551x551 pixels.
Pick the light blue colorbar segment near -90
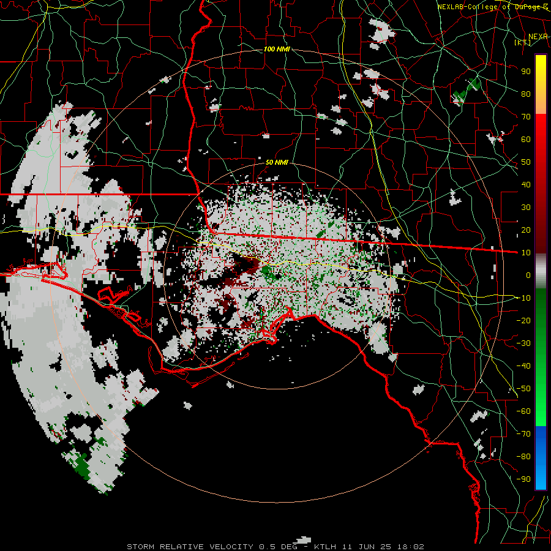541,478
